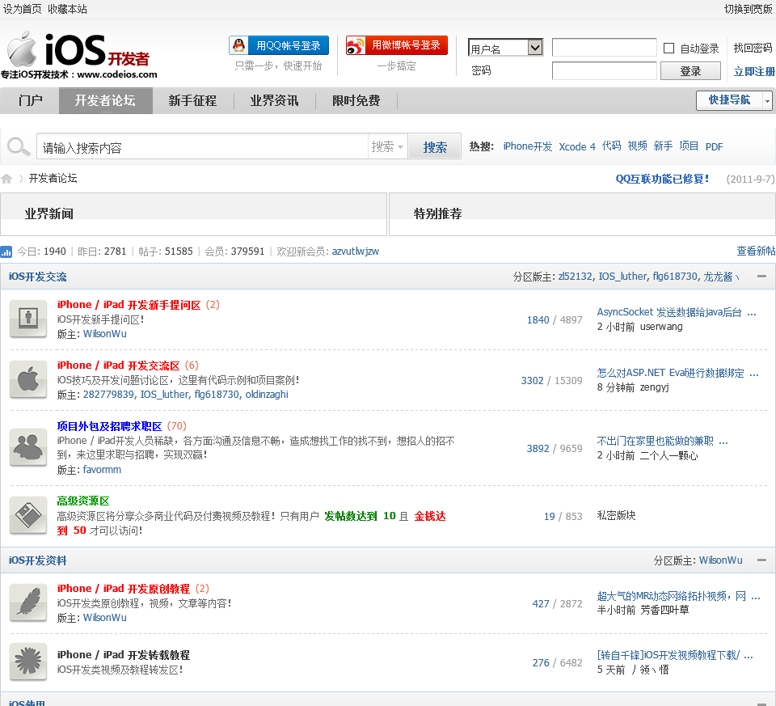The image size is (776, 706).
Task: Open the iPhone / iPad 开发转载教程 forum
Action: coord(123,655)
